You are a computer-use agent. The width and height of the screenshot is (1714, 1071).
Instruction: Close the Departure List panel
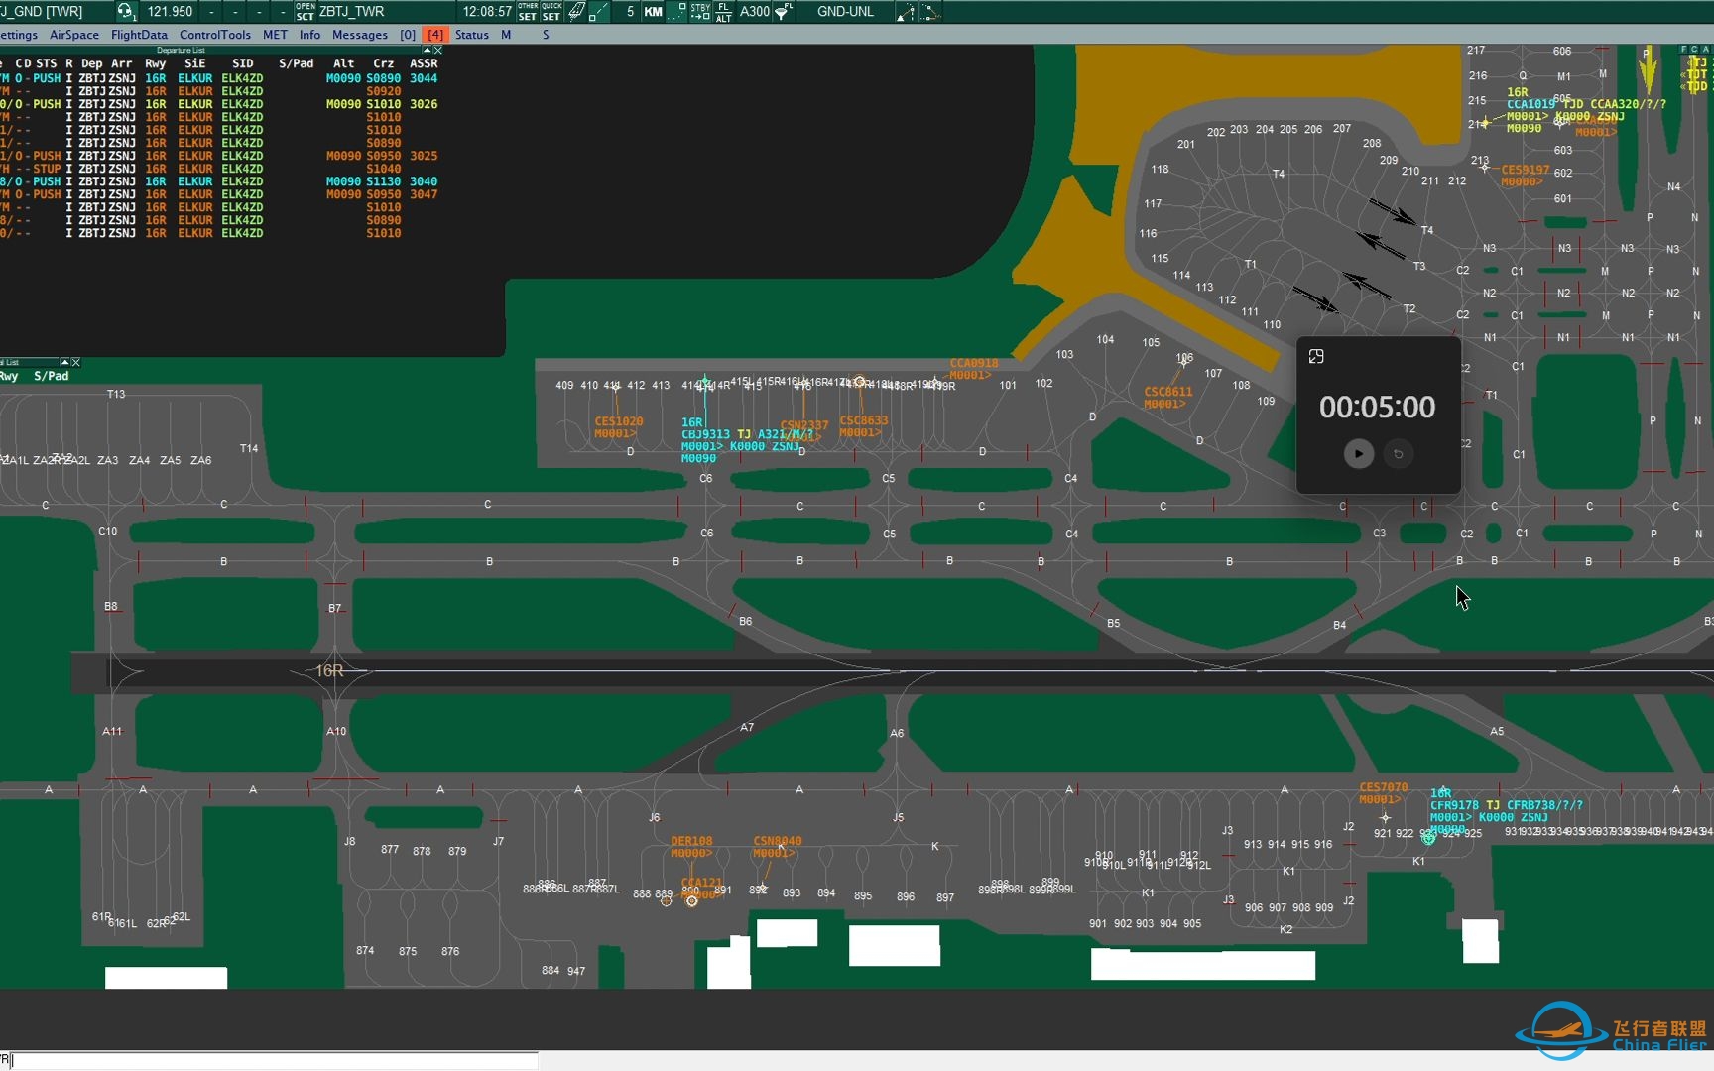[x=438, y=50]
